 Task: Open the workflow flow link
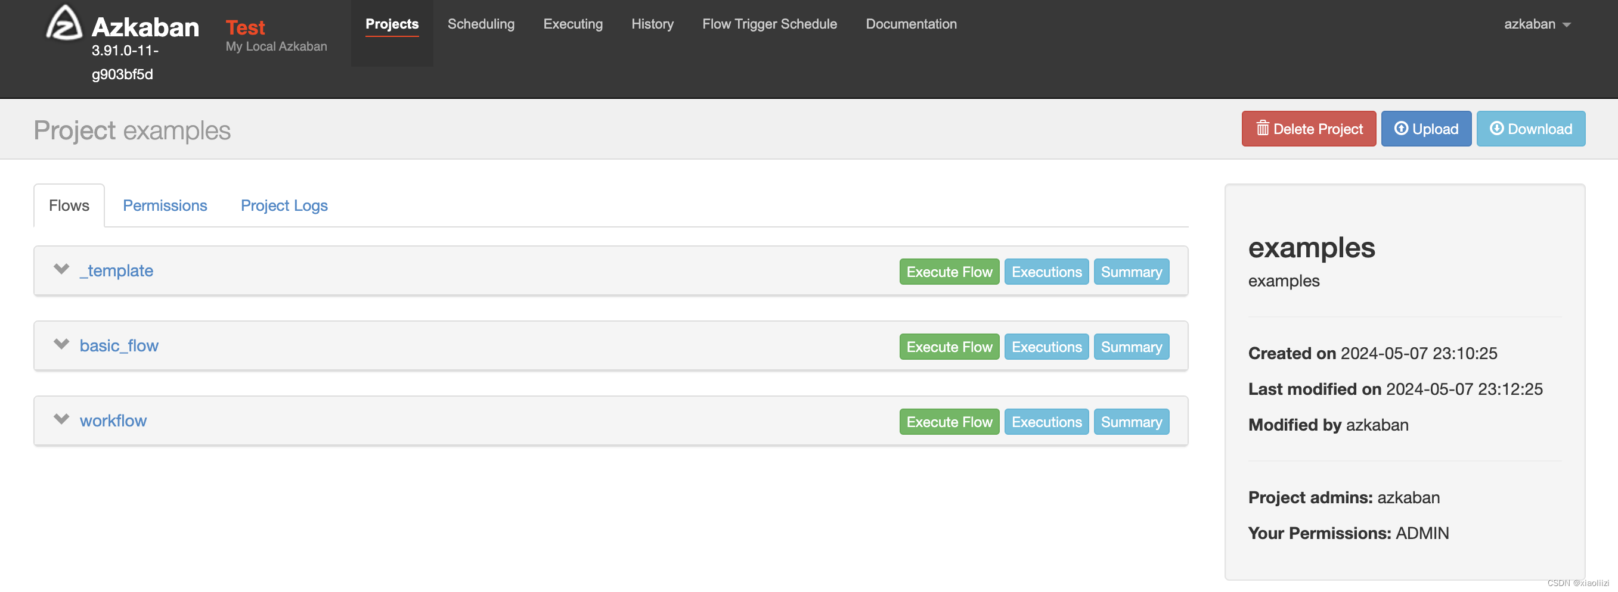pos(113,420)
